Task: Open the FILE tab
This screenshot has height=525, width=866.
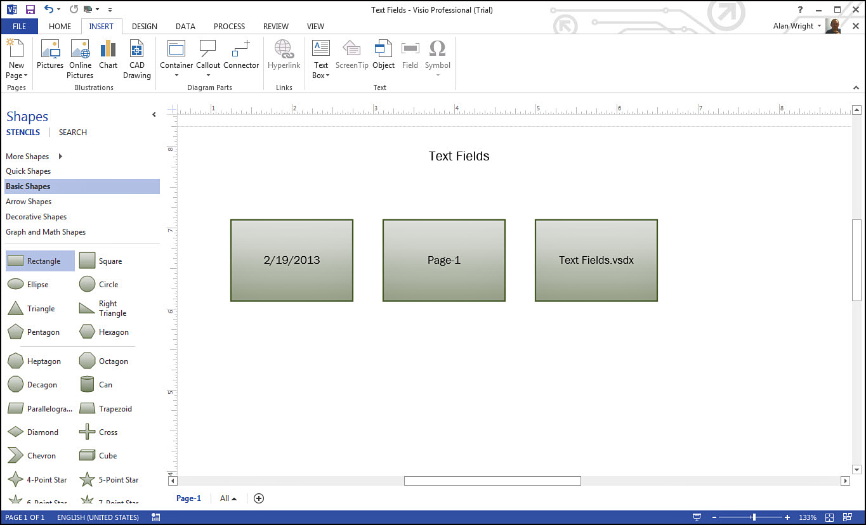Action: pos(19,26)
